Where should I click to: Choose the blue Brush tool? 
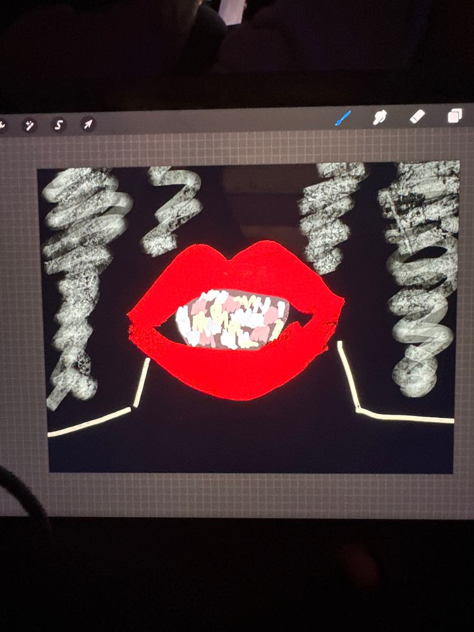tap(343, 118)
